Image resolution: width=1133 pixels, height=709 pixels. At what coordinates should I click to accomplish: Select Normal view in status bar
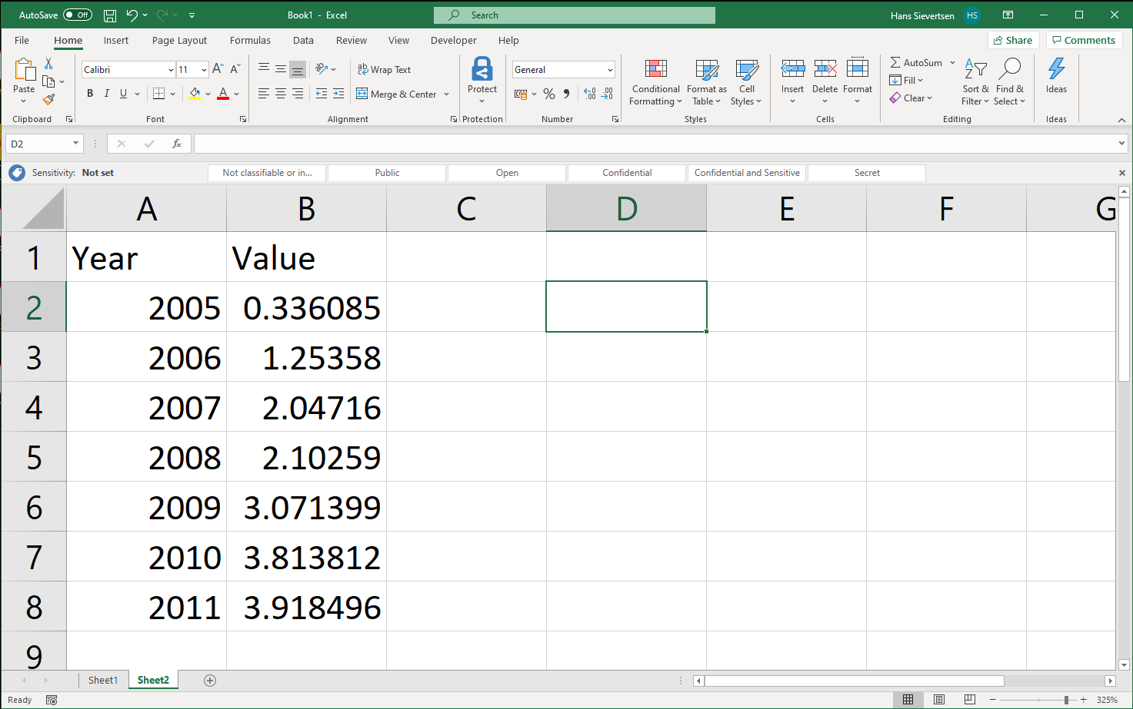[908, 700]
